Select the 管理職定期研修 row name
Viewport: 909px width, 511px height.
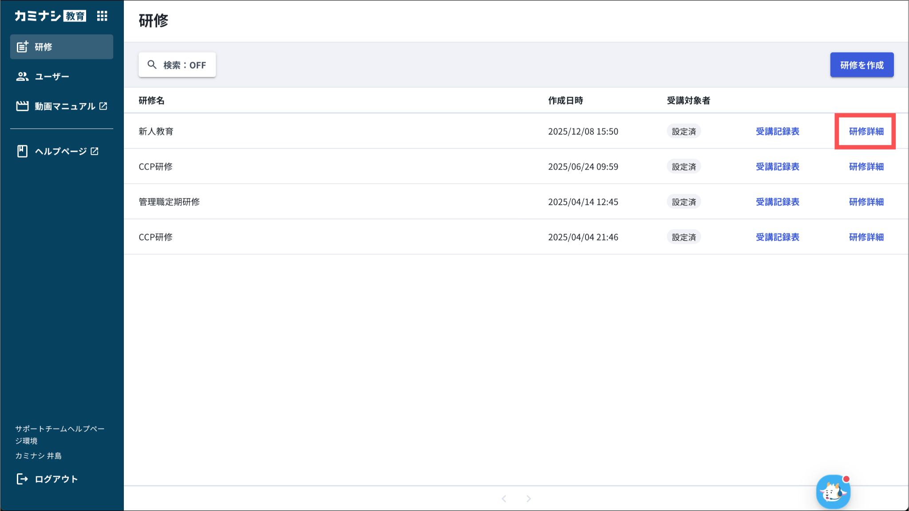pyautogui.click(x=169, y=202)
